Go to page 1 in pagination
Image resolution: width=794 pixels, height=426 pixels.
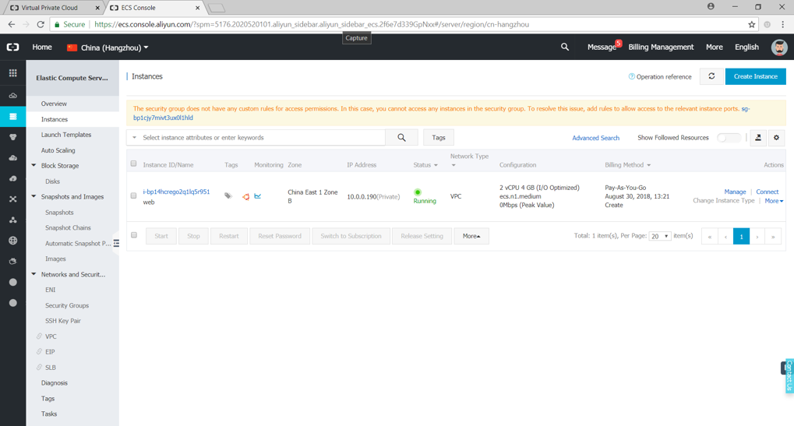point(741,236)
